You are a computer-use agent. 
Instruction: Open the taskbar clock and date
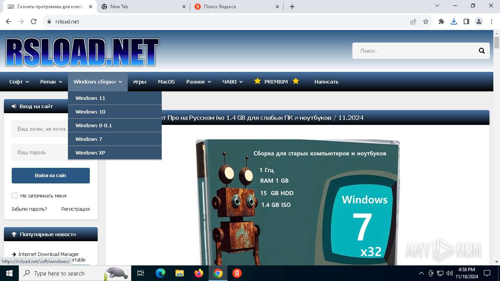click(x=467, y=273)
